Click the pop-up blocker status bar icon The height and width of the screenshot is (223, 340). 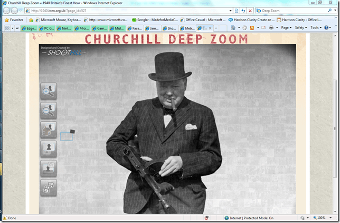[x=207, y=218]
